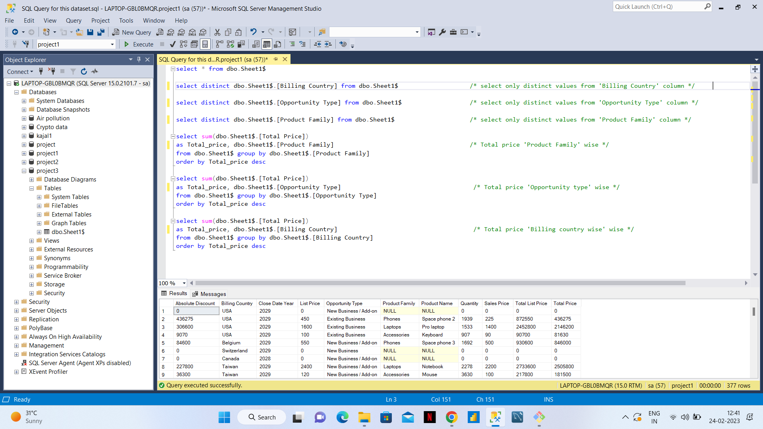Save the current query file
The image size is (763, 429).
click(x=90, y=32)
